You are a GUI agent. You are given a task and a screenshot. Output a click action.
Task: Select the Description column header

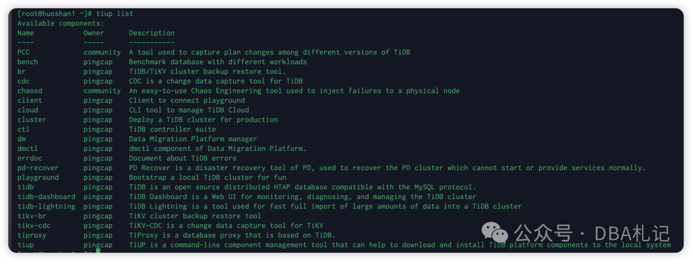[x=151, y=33]
